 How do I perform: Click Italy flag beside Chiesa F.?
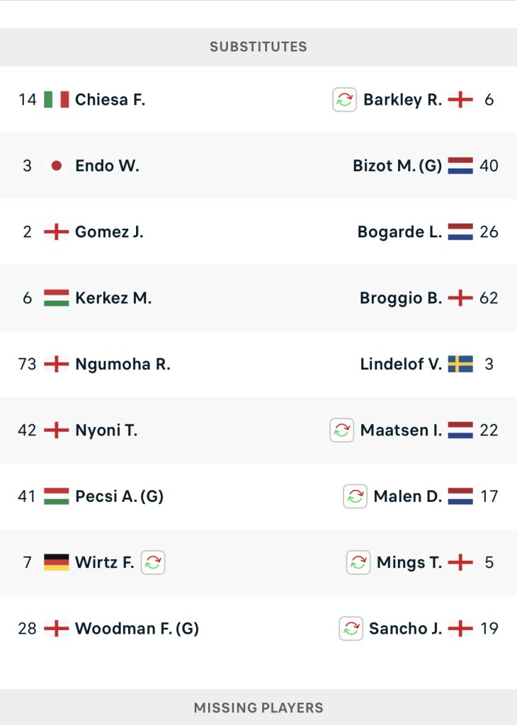coord(57,100)
